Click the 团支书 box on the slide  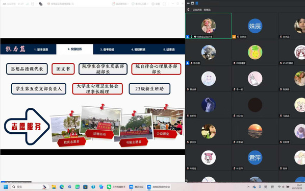coord(63,69)
